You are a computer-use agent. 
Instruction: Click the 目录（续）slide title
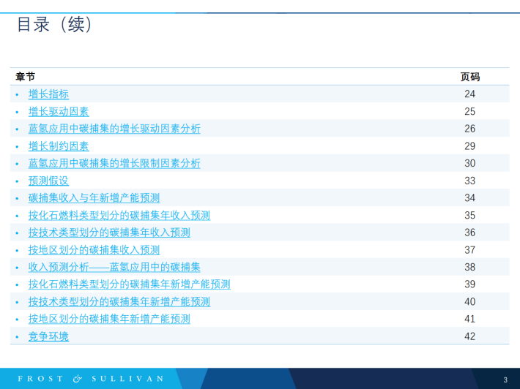pos(54,25)
